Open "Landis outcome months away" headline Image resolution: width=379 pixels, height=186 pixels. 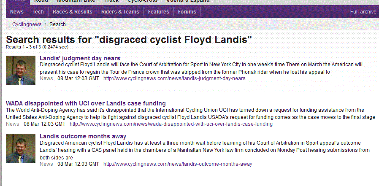point(83,136)
